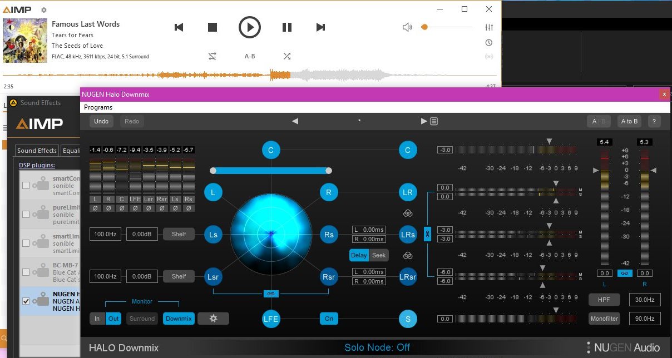Open the preset list icon
672x358 pixels.
434,121
